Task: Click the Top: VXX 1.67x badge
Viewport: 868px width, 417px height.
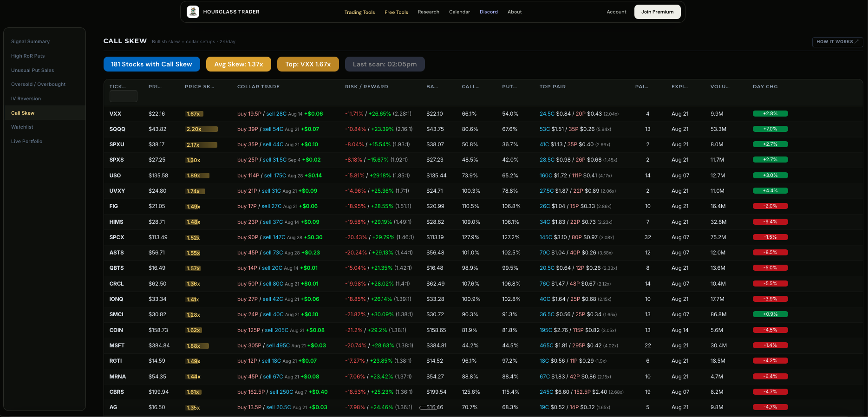Action: click(308, 64)
